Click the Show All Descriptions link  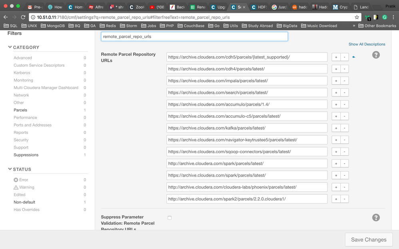click(x=367, y=44)
